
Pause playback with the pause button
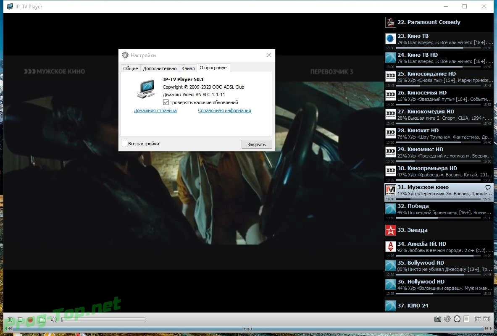[x=10, y=320]
